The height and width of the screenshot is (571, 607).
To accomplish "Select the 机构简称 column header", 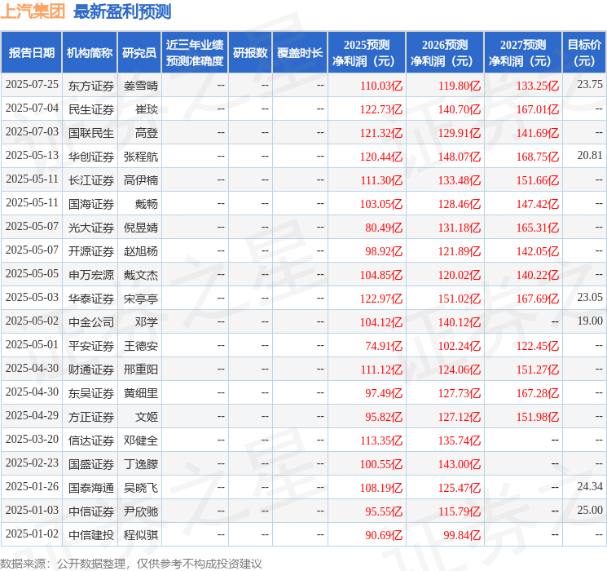I will [90, 53].
